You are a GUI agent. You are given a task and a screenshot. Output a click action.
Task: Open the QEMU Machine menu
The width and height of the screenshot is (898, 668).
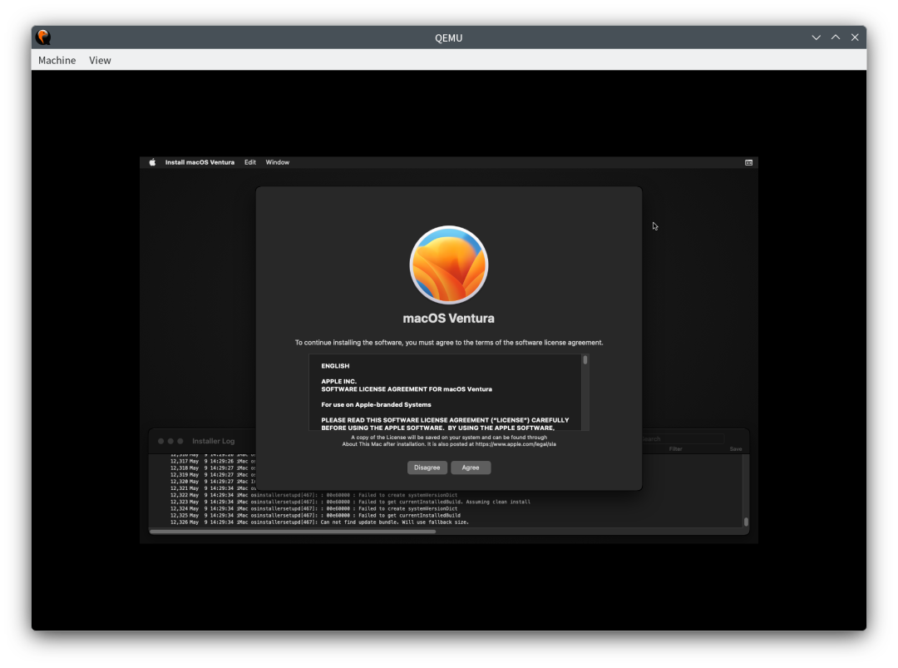57,60
